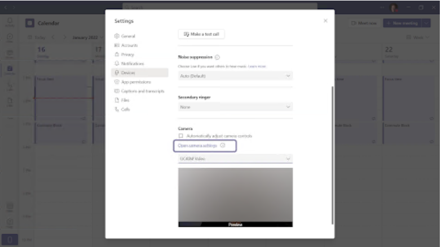
Task: Click the Open camera settings link
Action: point(197,146)
